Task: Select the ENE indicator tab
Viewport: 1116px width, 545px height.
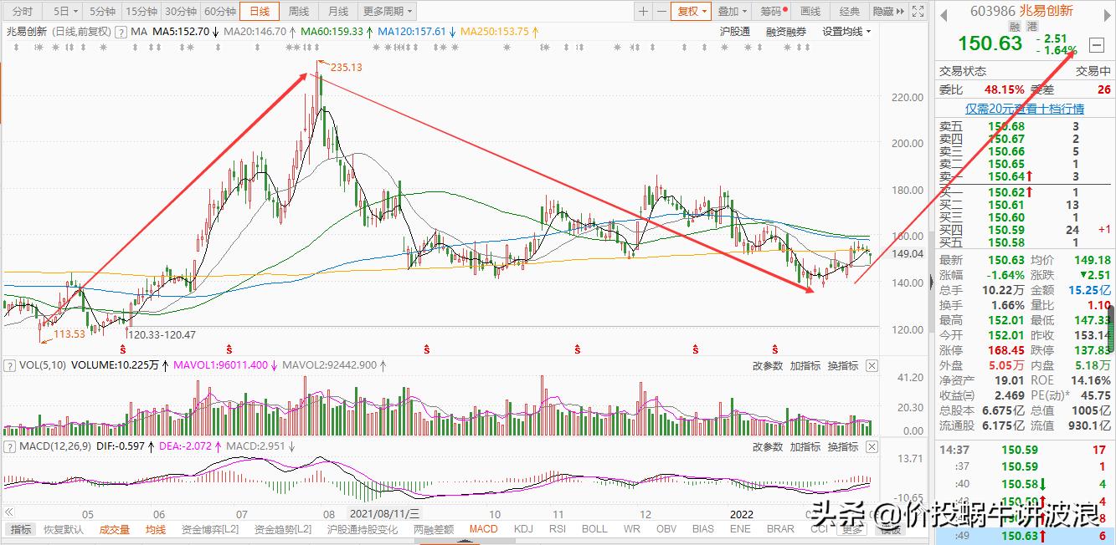Action: coord(740,529)
